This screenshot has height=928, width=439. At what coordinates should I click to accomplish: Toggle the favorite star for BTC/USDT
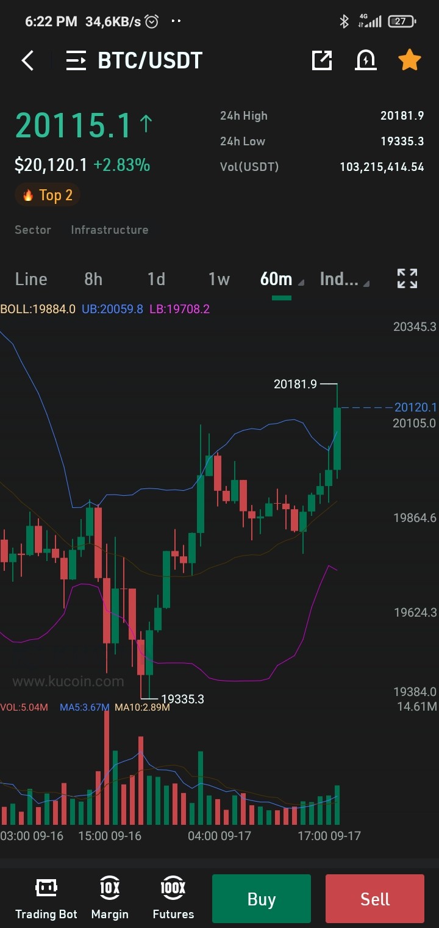pyautogui.click(x=410, y=60)
